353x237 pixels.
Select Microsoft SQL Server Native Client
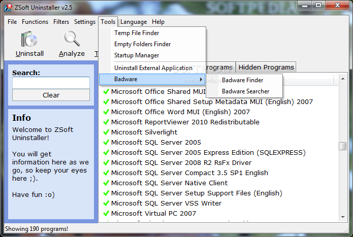pyautogui.click(x=169, y=183)
